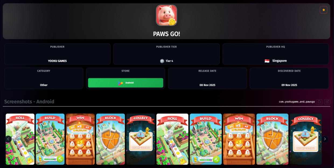Open the first BUILD screenshot thumbnail

[x=50, y=139]
